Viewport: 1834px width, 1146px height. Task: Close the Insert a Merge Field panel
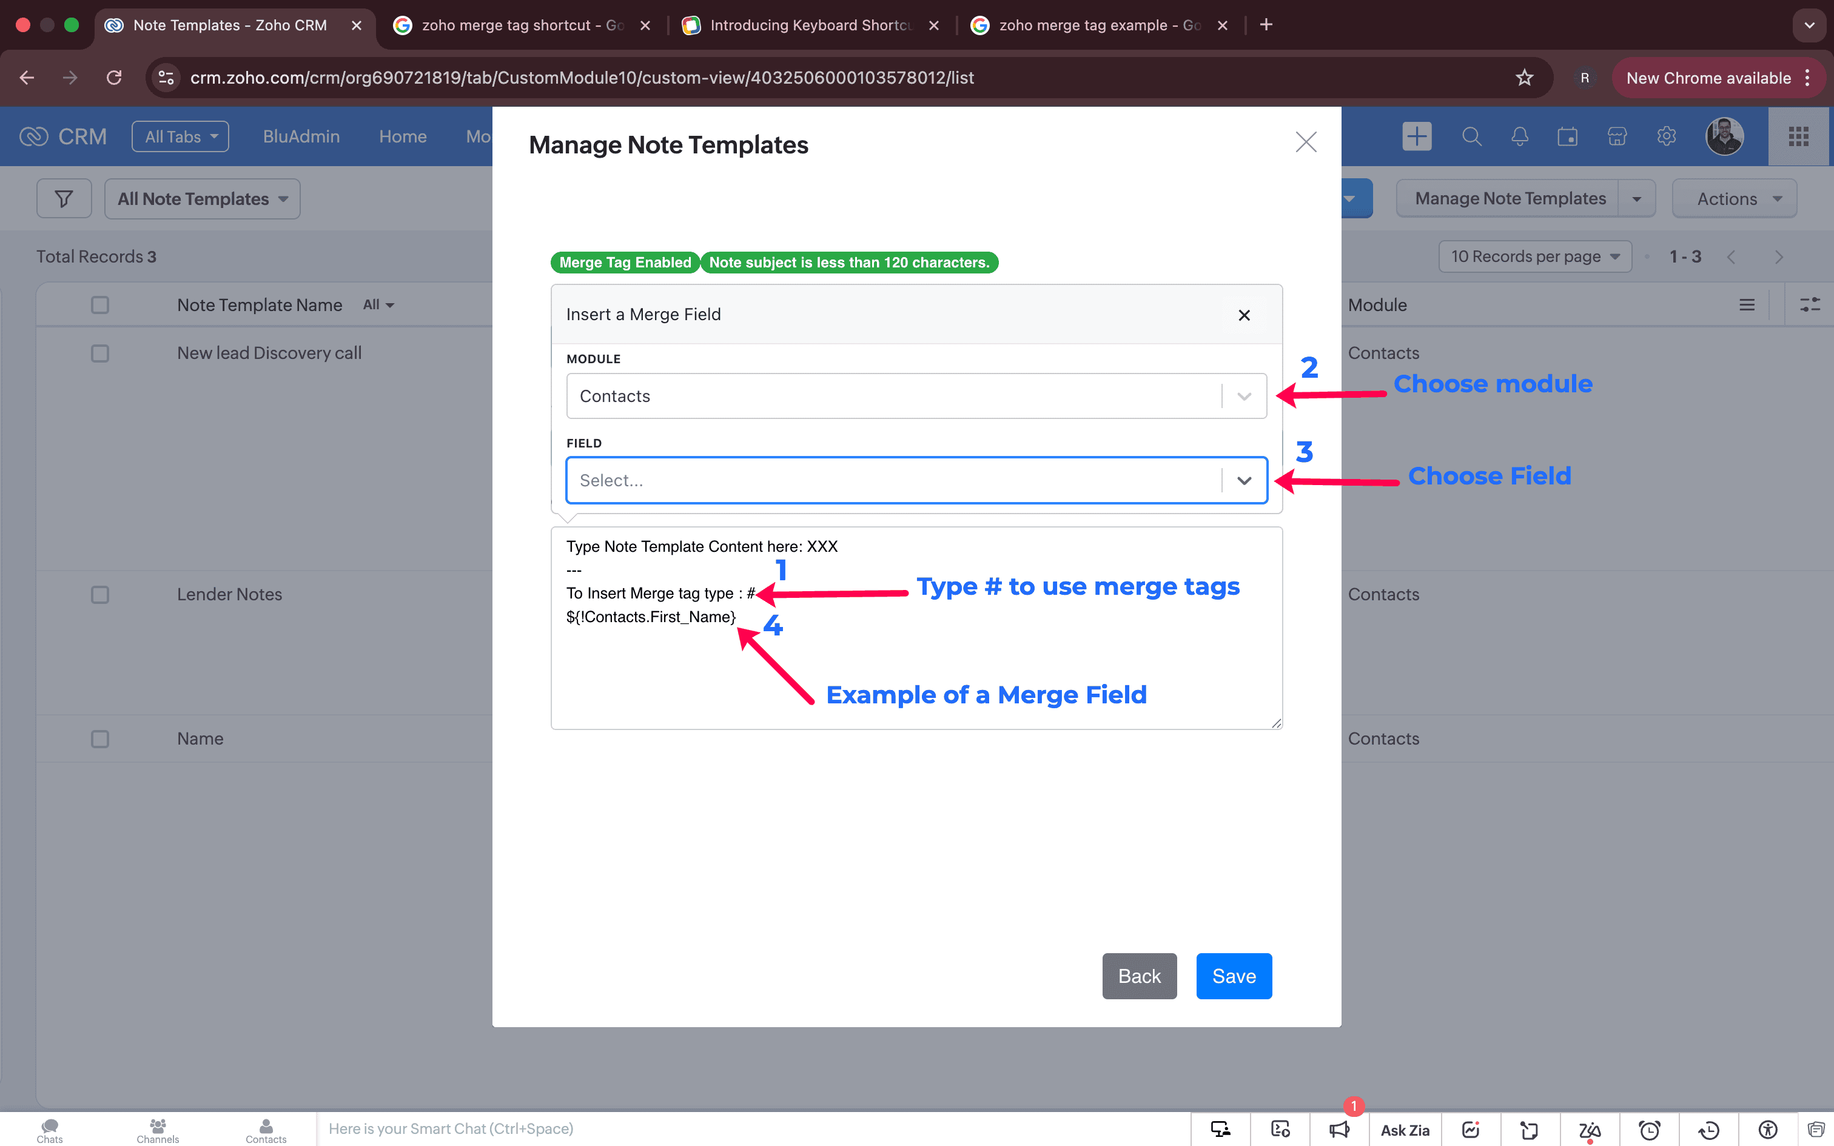click(1244, 315)
